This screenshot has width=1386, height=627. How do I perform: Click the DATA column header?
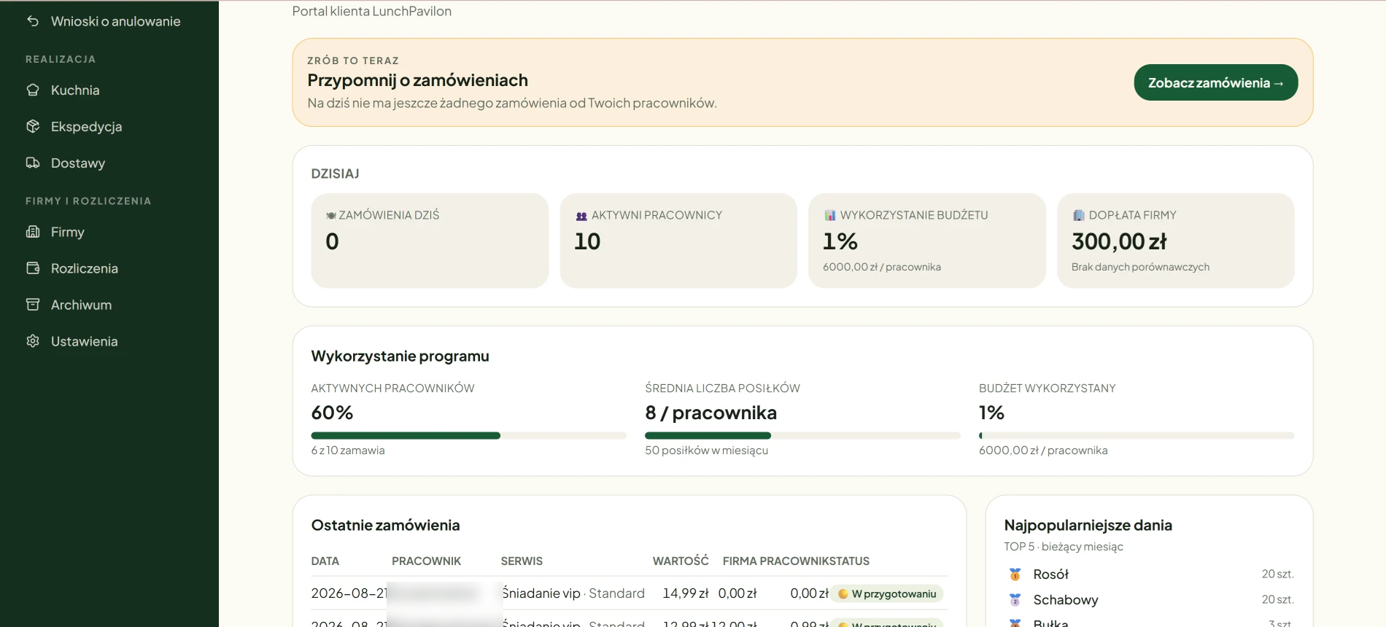coord(325,561)
